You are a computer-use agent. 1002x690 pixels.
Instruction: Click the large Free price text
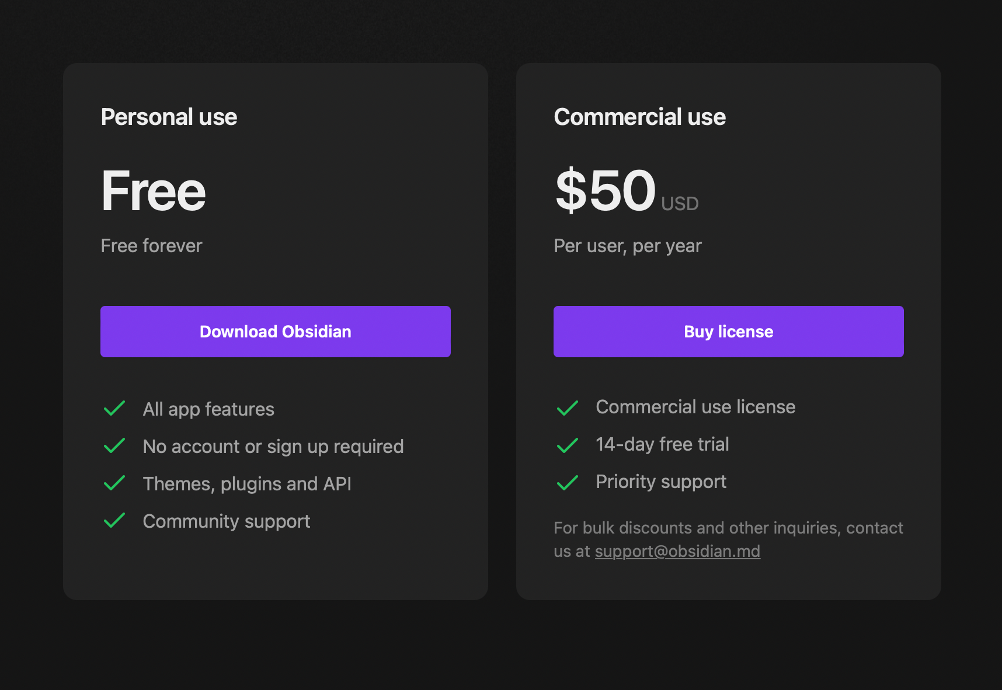click(x=153, y=191)
